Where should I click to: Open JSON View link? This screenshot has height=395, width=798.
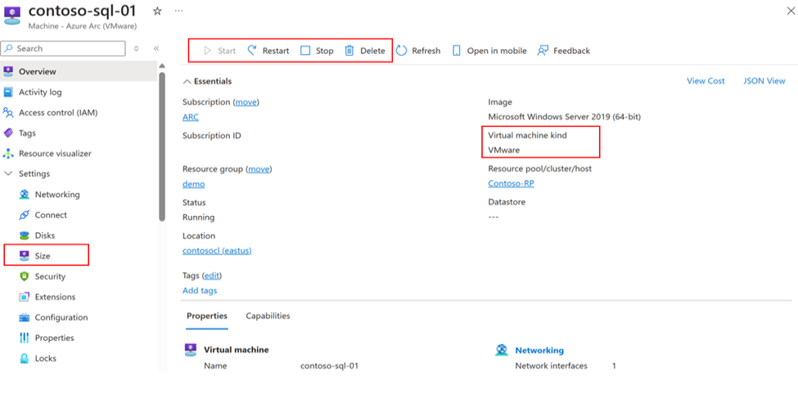[x=764, y=81]
